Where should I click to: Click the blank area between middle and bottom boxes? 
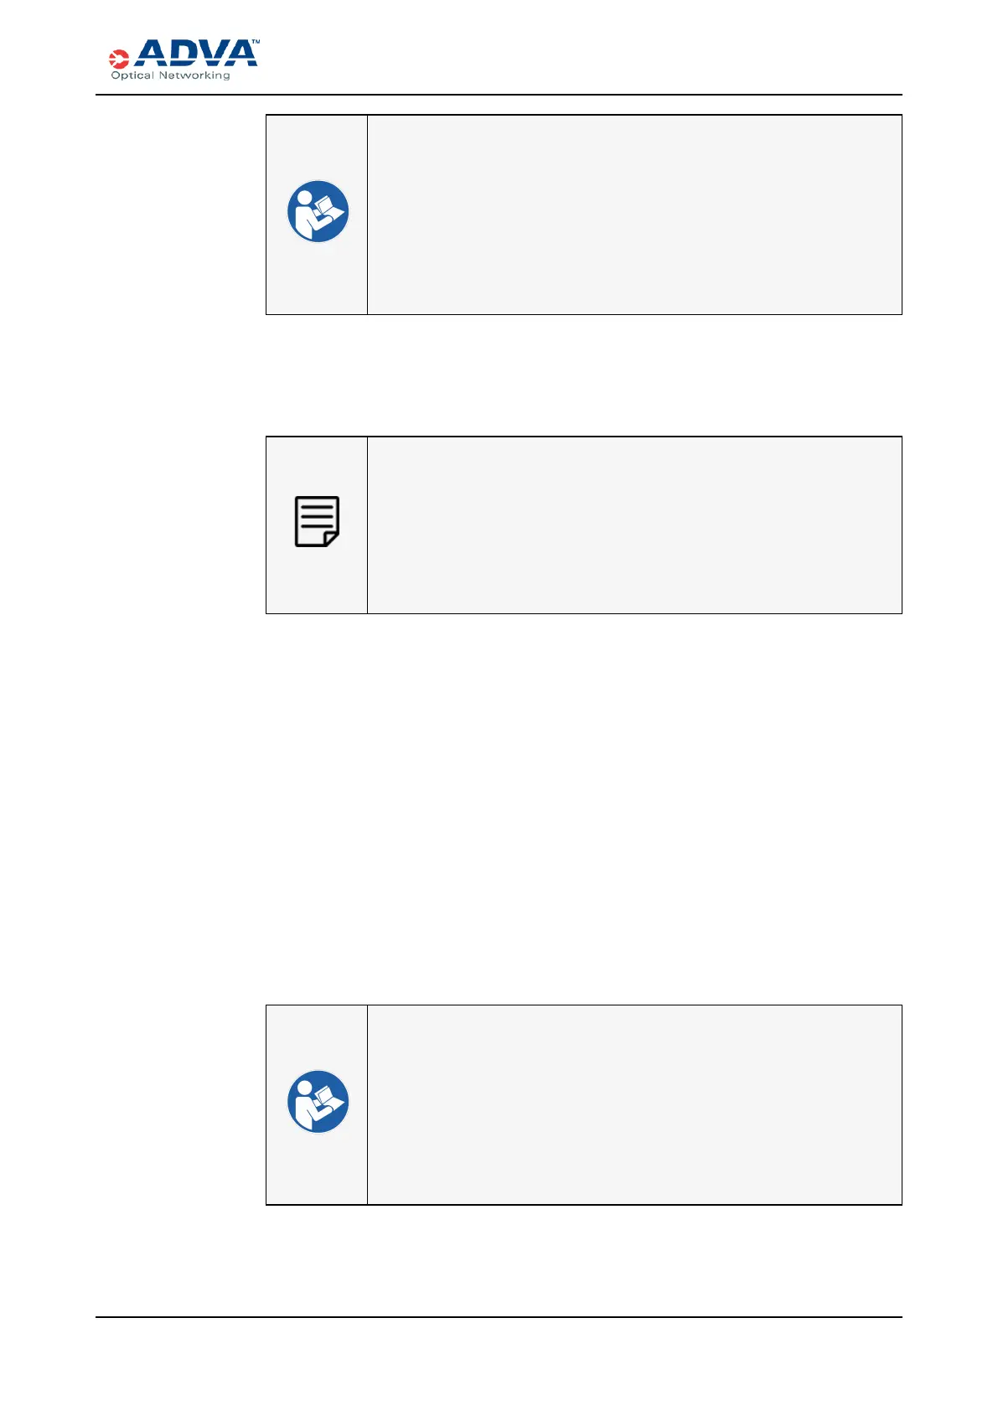click(x=583, y=809)
